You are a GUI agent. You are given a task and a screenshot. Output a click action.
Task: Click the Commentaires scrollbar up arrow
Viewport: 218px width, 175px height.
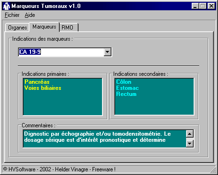tap(190, 134)
